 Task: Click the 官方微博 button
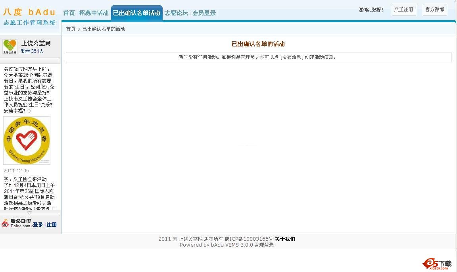[434, 10]
